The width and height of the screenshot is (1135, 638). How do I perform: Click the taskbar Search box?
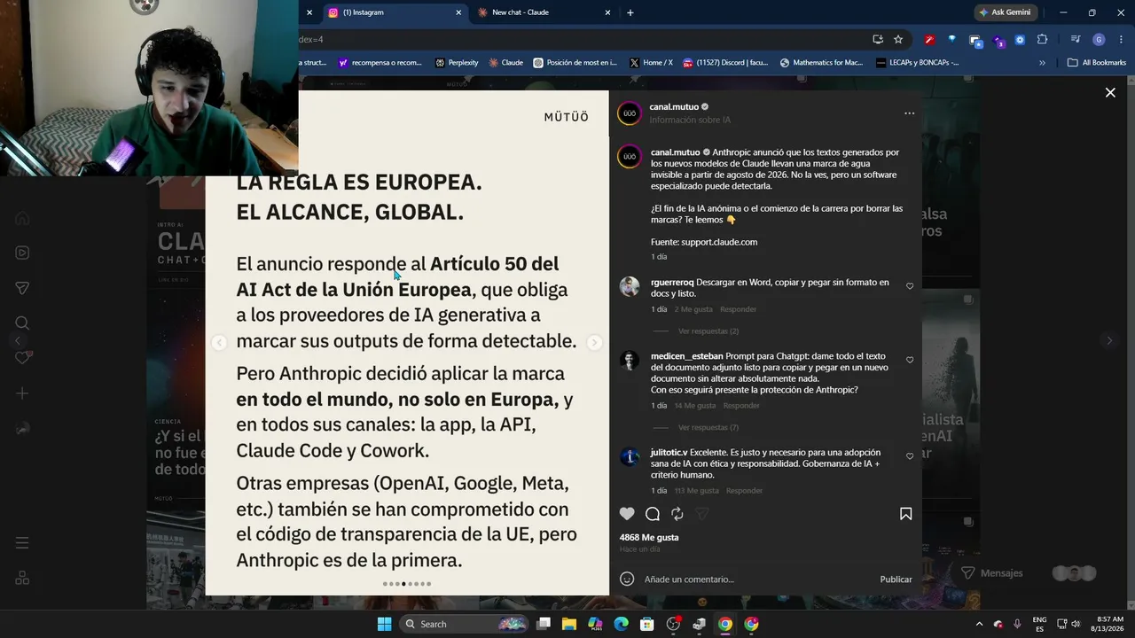465,624
